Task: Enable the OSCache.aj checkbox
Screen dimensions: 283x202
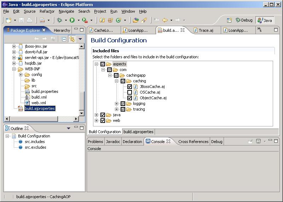Action: coord(130,93)
